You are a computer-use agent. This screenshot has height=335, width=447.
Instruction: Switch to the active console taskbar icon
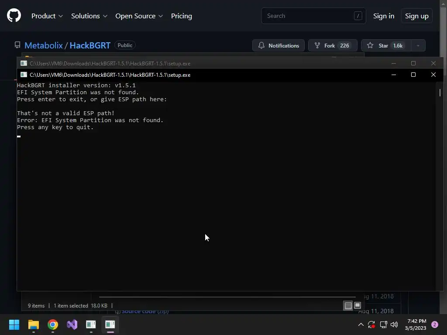point(110,325)
